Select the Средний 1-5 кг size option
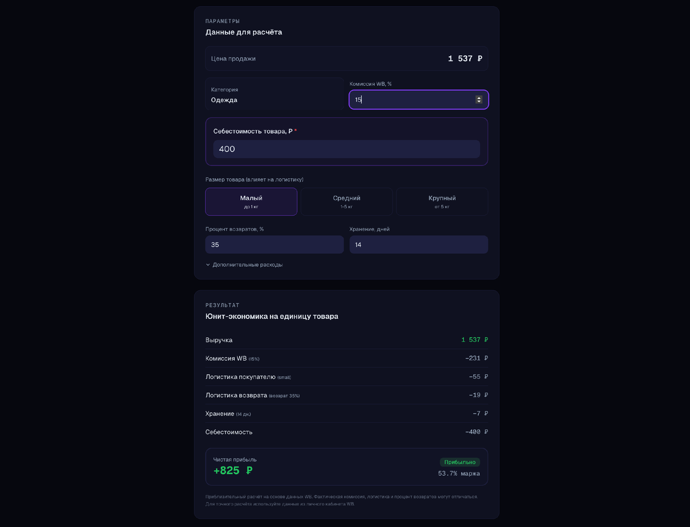Viewport: 690px width, 527px height. (347, 202)
